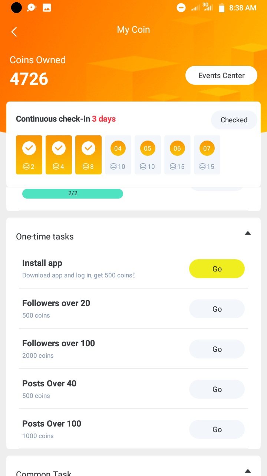Collapse the Common Task section
The height and width of the screenshot is (476, 267).
pos(248,471)
